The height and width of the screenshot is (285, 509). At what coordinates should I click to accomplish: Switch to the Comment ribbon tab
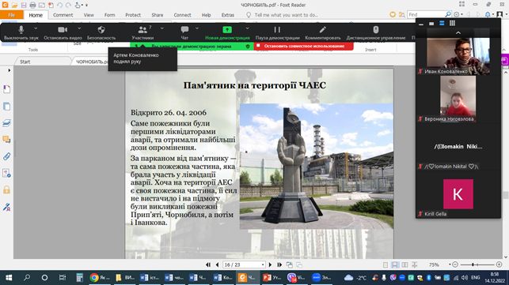[63, 15]
